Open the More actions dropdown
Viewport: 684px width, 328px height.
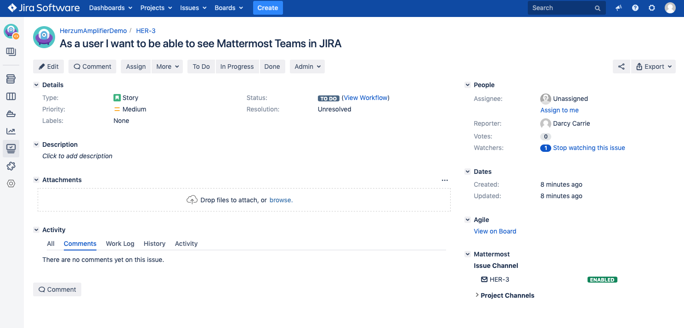coord(167,67)
